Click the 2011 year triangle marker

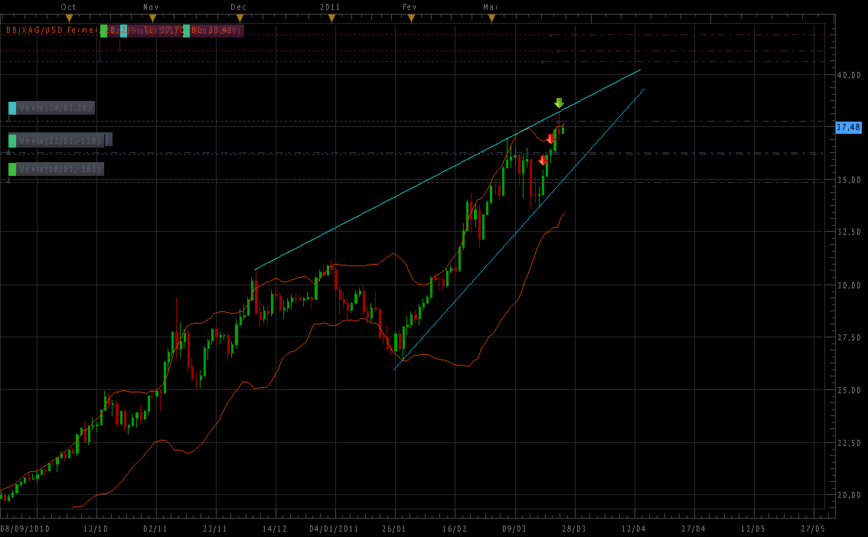pos(331,18)
